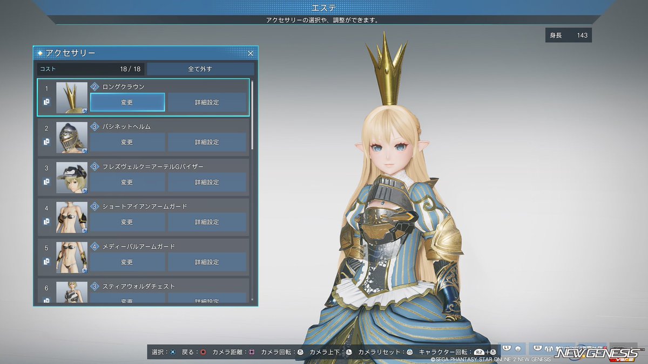This screenshot has width=648, height=364.
Task: Click 変更 for メディーバルアームガード
Action: [x=127, y=262]
